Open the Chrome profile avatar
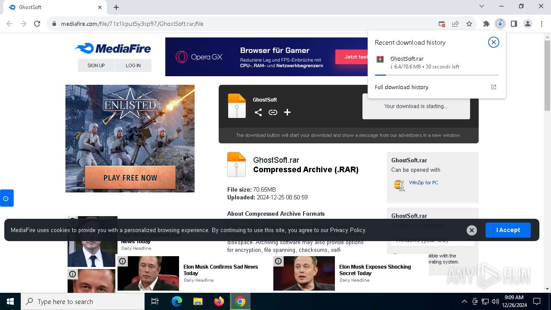 point(528,24)
